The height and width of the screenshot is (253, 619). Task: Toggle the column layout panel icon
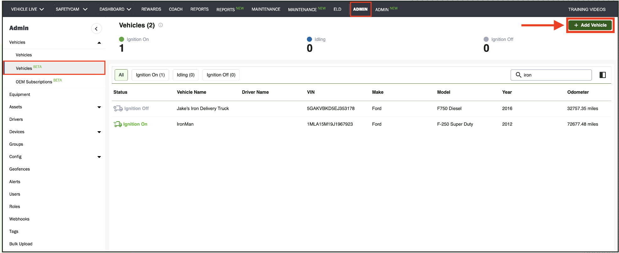603,75
